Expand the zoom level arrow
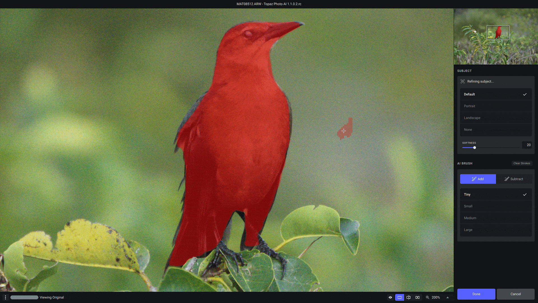Viewport: 538px width, 303px height. [447, 297]
